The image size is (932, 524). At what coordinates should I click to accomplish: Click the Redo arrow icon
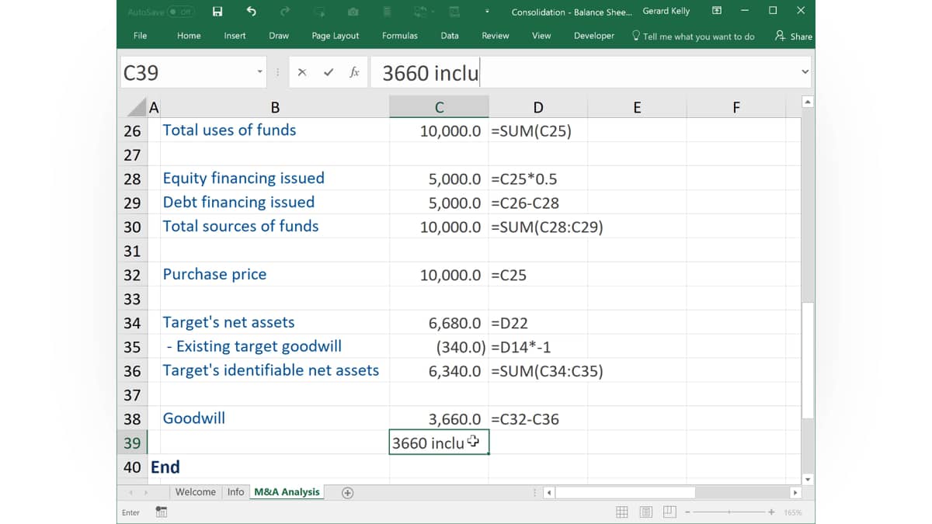[285, 12]
